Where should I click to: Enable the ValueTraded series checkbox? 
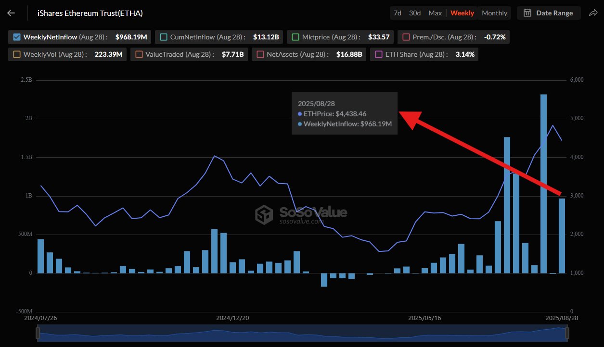(138, 54)
